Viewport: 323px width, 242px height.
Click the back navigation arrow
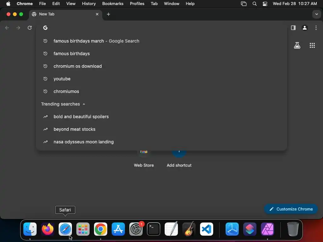pos(7,28)
